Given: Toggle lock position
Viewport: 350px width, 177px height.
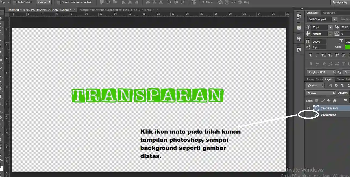Looking at the screenshot, I should click(329, 101).
